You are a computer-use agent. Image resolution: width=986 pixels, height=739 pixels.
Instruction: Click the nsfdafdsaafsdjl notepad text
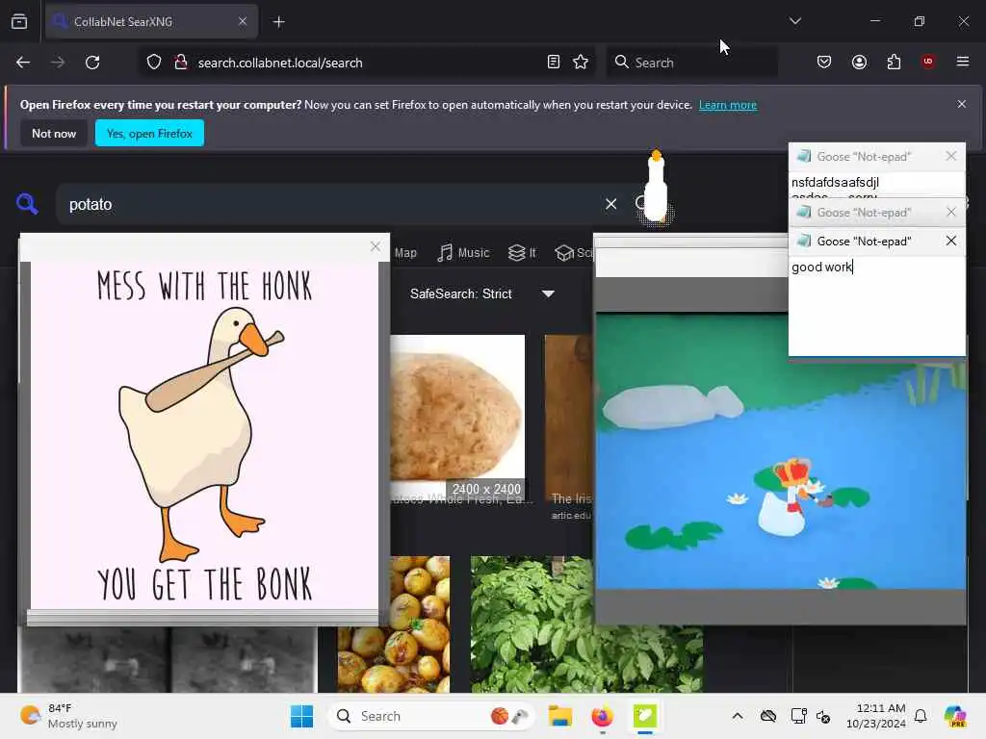pos(835,182)
